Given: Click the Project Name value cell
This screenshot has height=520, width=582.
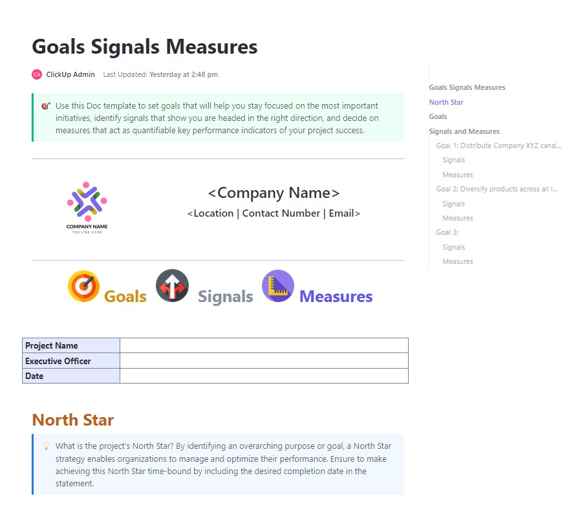Looking at the screenshot, I should tap(264, 345).
